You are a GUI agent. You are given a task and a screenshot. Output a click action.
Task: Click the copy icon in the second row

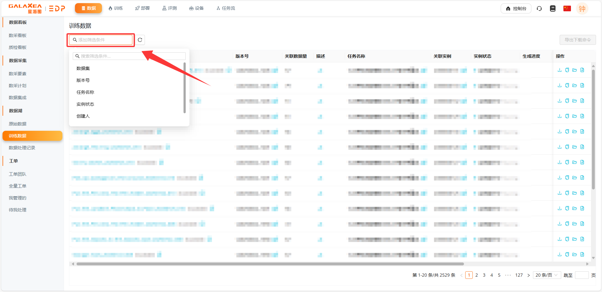[567, 85]
